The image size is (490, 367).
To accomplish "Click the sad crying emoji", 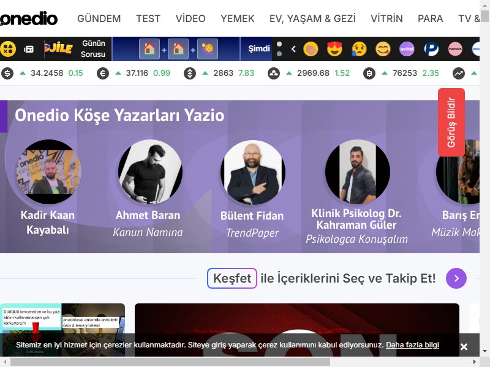I will pos(359,49).
